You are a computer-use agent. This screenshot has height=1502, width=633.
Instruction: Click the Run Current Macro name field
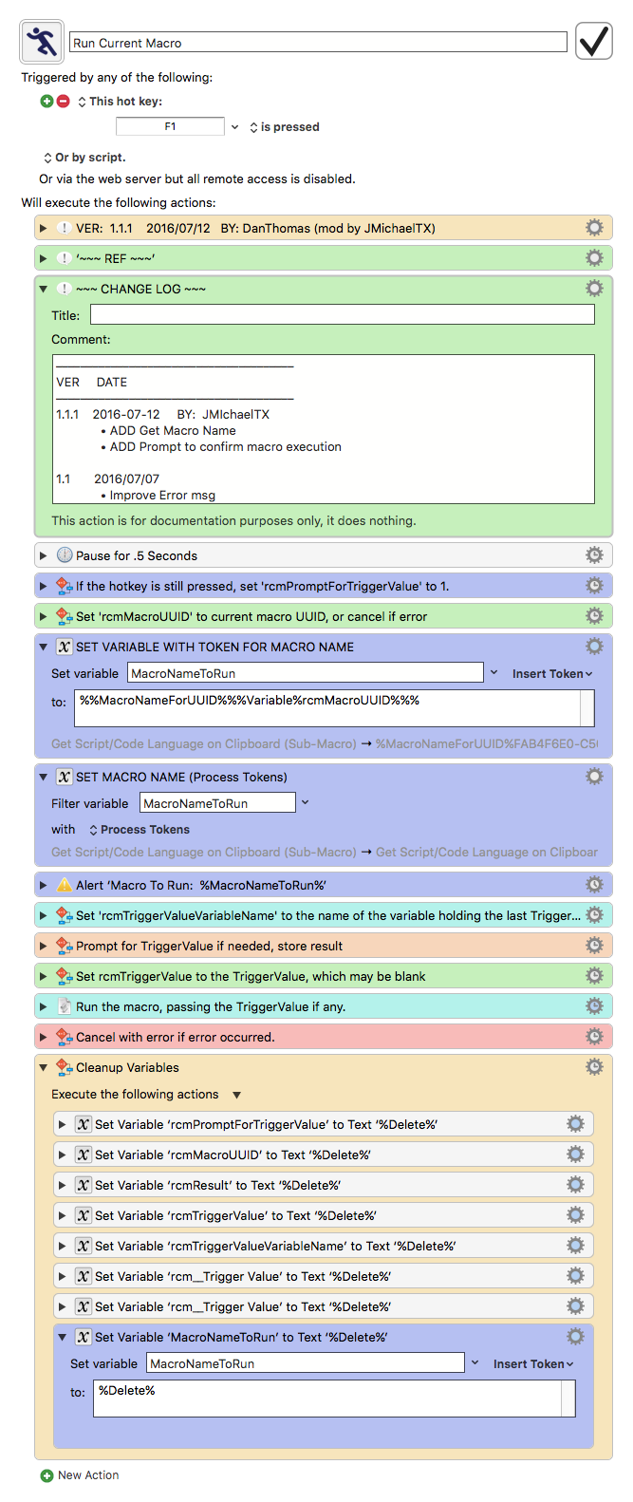tap(318, 43)
